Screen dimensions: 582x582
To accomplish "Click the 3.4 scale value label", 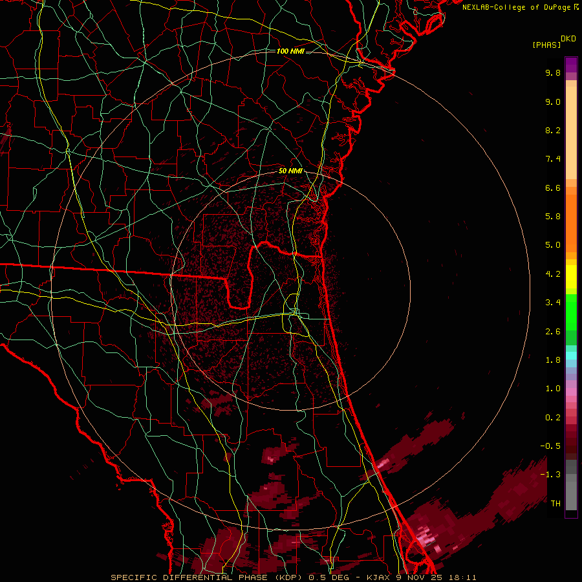I will pos(553,303).
